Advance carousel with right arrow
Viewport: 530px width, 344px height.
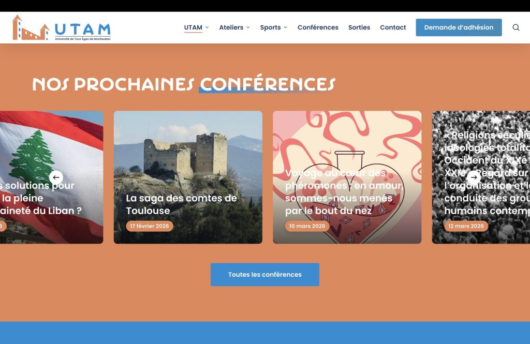pyautogui.click(x=474, y=177)
